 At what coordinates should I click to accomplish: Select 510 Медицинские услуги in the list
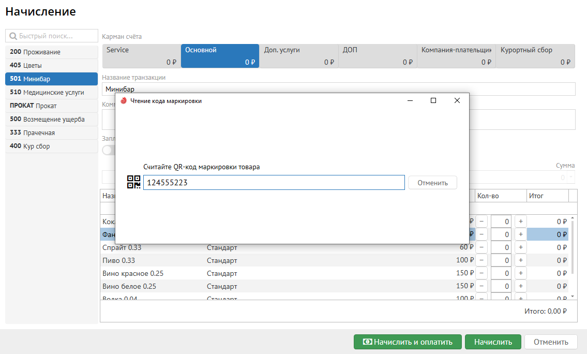[x=51, y=92]
